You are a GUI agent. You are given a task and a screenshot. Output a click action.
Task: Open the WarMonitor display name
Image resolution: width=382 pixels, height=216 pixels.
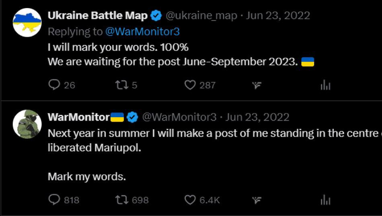79,117
